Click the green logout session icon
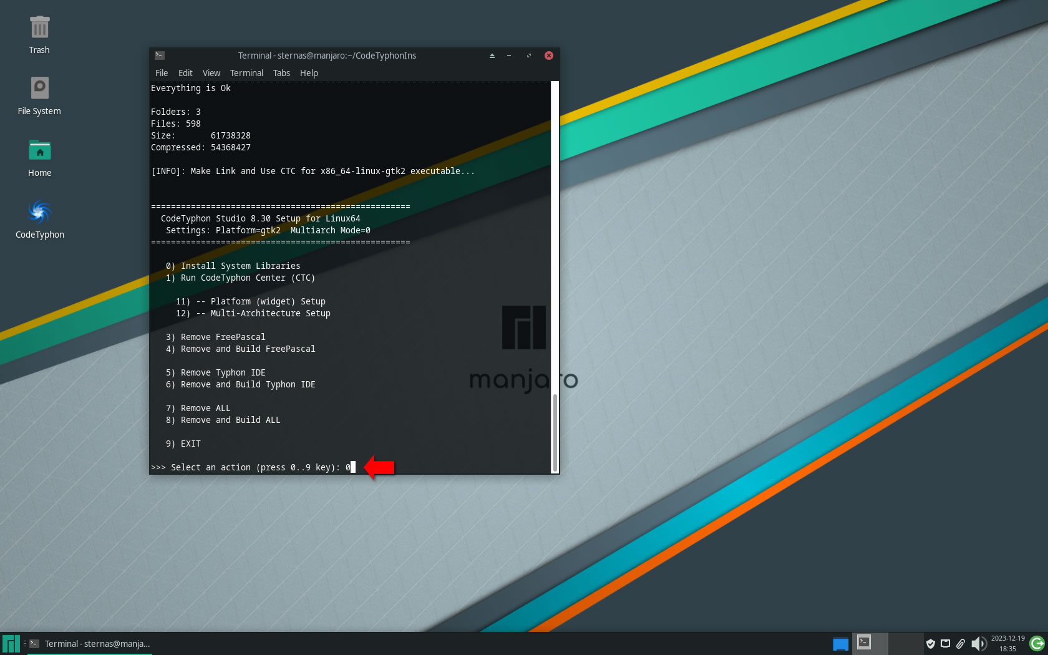The width and height of the screenshot is (1048, 655). click(1037, 644)
